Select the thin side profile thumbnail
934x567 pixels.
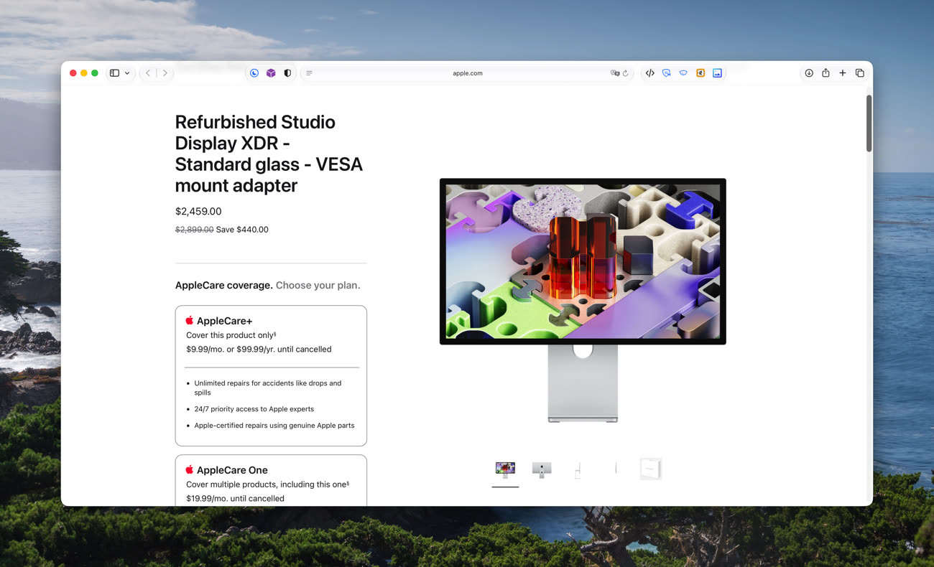615,469
